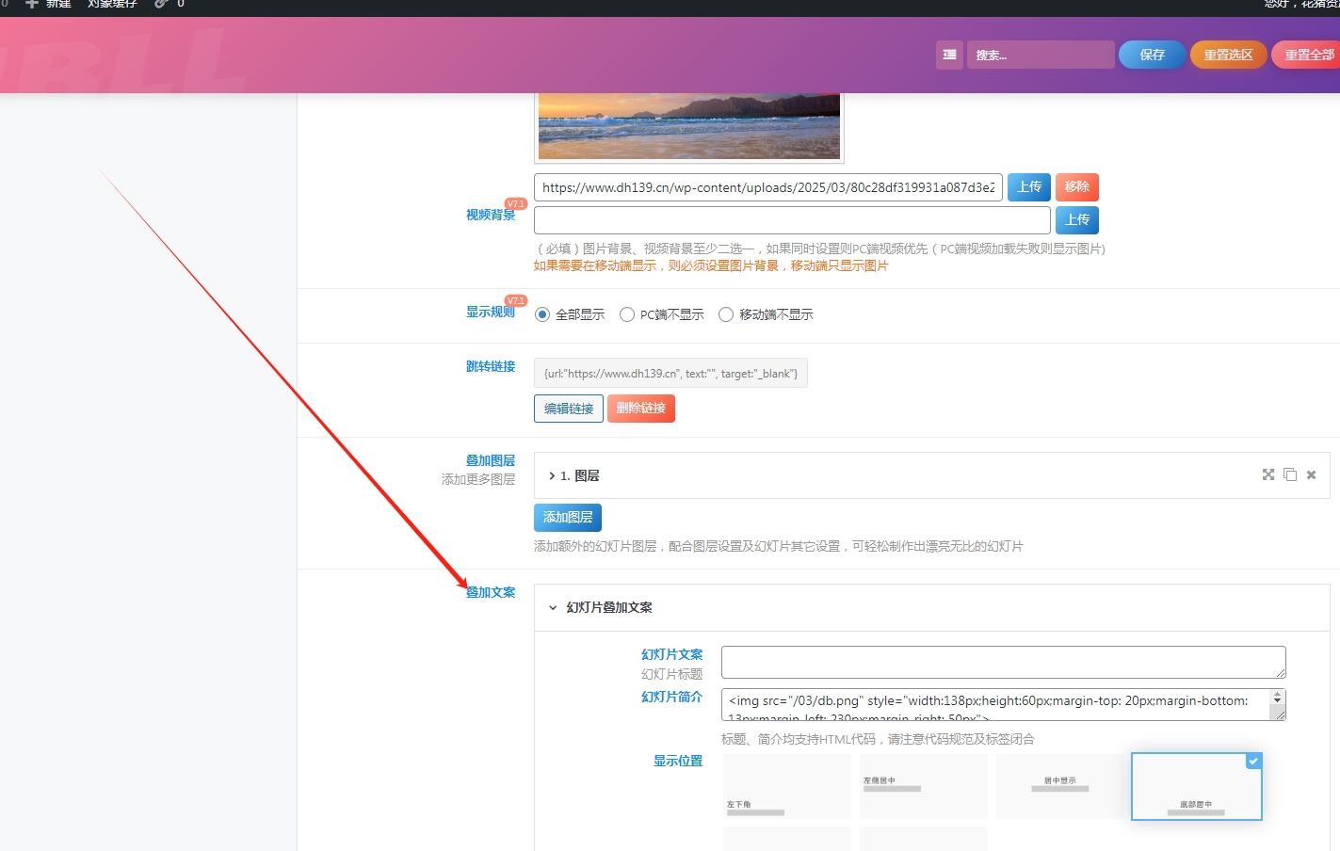
Task: Choose the 左下角 display position
Action: (x=787, y=786)
